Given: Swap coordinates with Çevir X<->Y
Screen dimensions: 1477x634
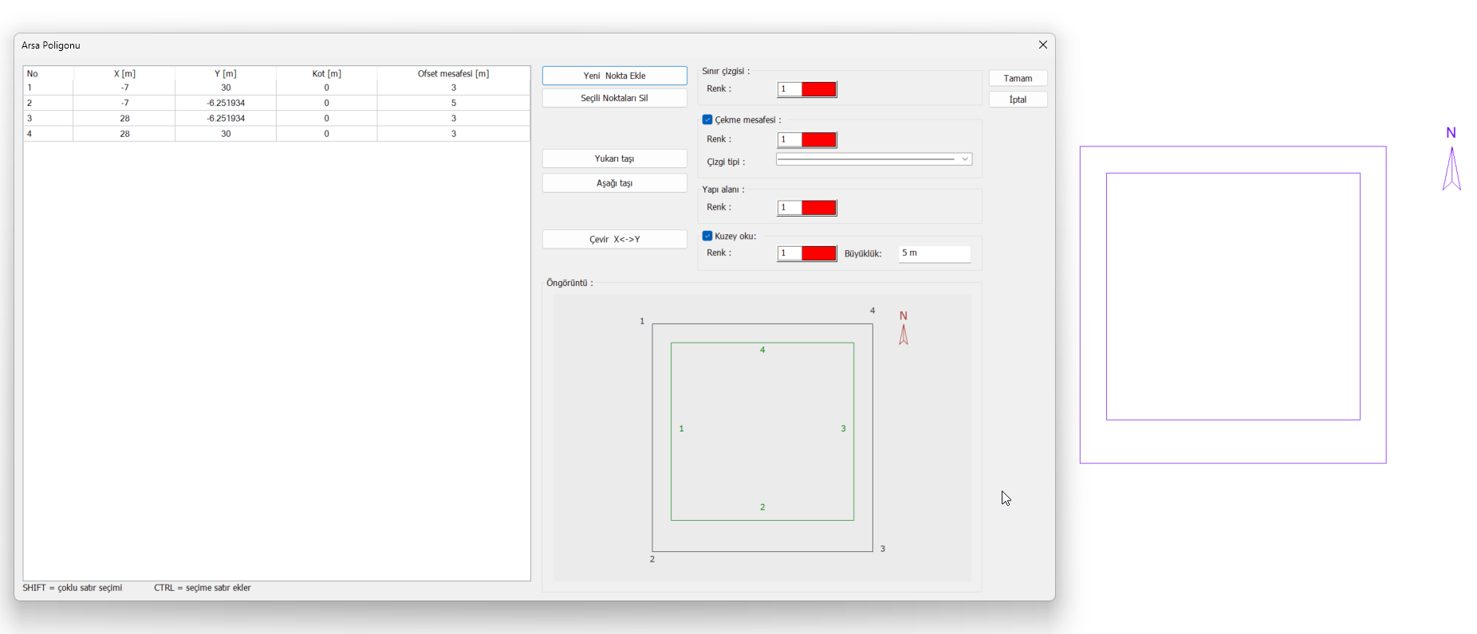Looking at the screenshot, I should pyautogui.click(x=614, y=240).
